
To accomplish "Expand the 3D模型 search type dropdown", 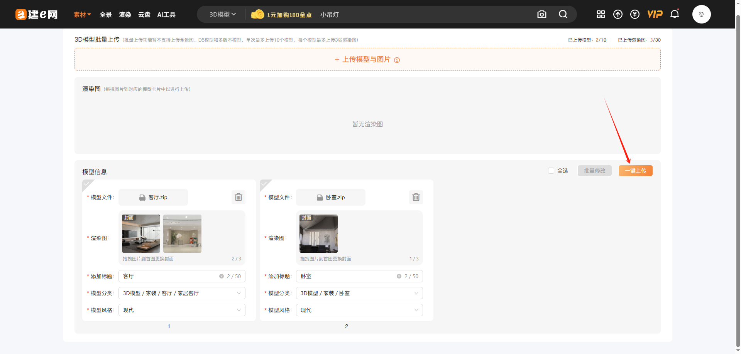I will click(222, 14).
